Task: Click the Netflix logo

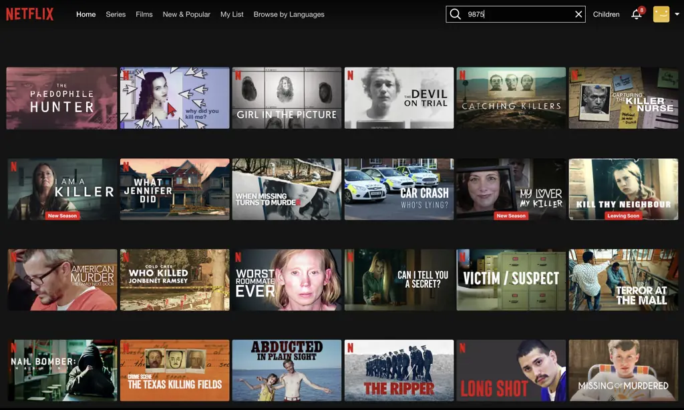Action: coord(30,13)
